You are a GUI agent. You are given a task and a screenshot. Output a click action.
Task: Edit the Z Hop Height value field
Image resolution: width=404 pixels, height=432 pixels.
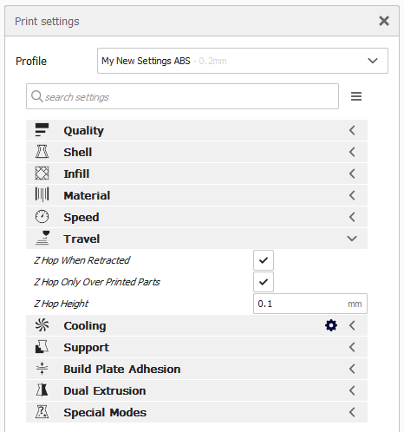(x=310, y=304)
